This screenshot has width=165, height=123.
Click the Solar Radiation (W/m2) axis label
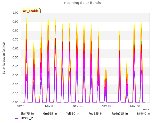point(4,58)
